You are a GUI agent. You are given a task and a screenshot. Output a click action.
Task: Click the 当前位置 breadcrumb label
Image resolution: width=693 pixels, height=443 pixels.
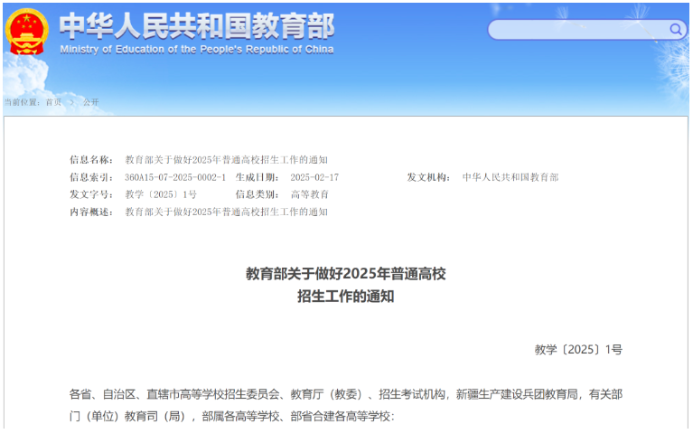22,102
